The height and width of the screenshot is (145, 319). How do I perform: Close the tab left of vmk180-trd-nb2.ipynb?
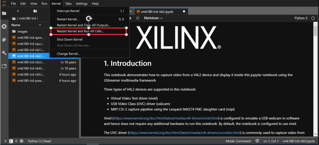[130, 12]
